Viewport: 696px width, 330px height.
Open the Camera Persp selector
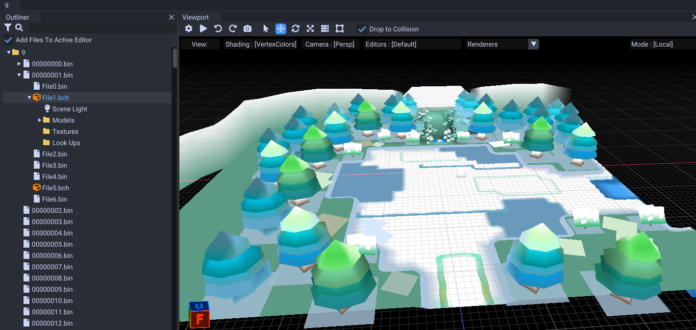tap(330, 44)
